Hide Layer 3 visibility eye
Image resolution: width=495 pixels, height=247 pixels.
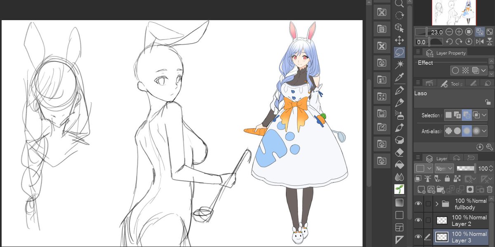click(x=419, y=237)
